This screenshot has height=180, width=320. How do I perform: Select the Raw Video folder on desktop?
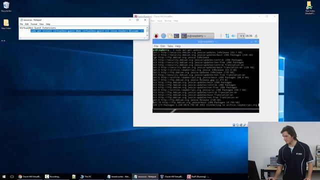310,8
